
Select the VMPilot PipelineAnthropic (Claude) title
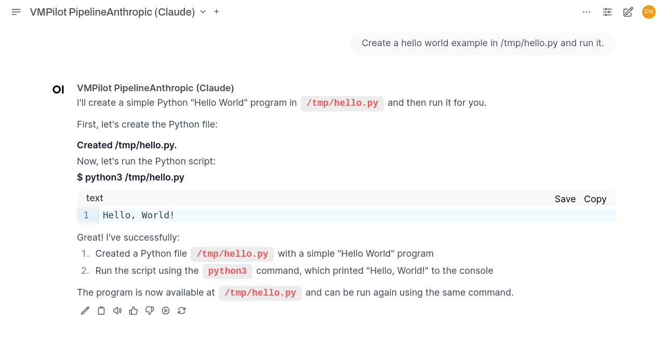coord(112,12)
